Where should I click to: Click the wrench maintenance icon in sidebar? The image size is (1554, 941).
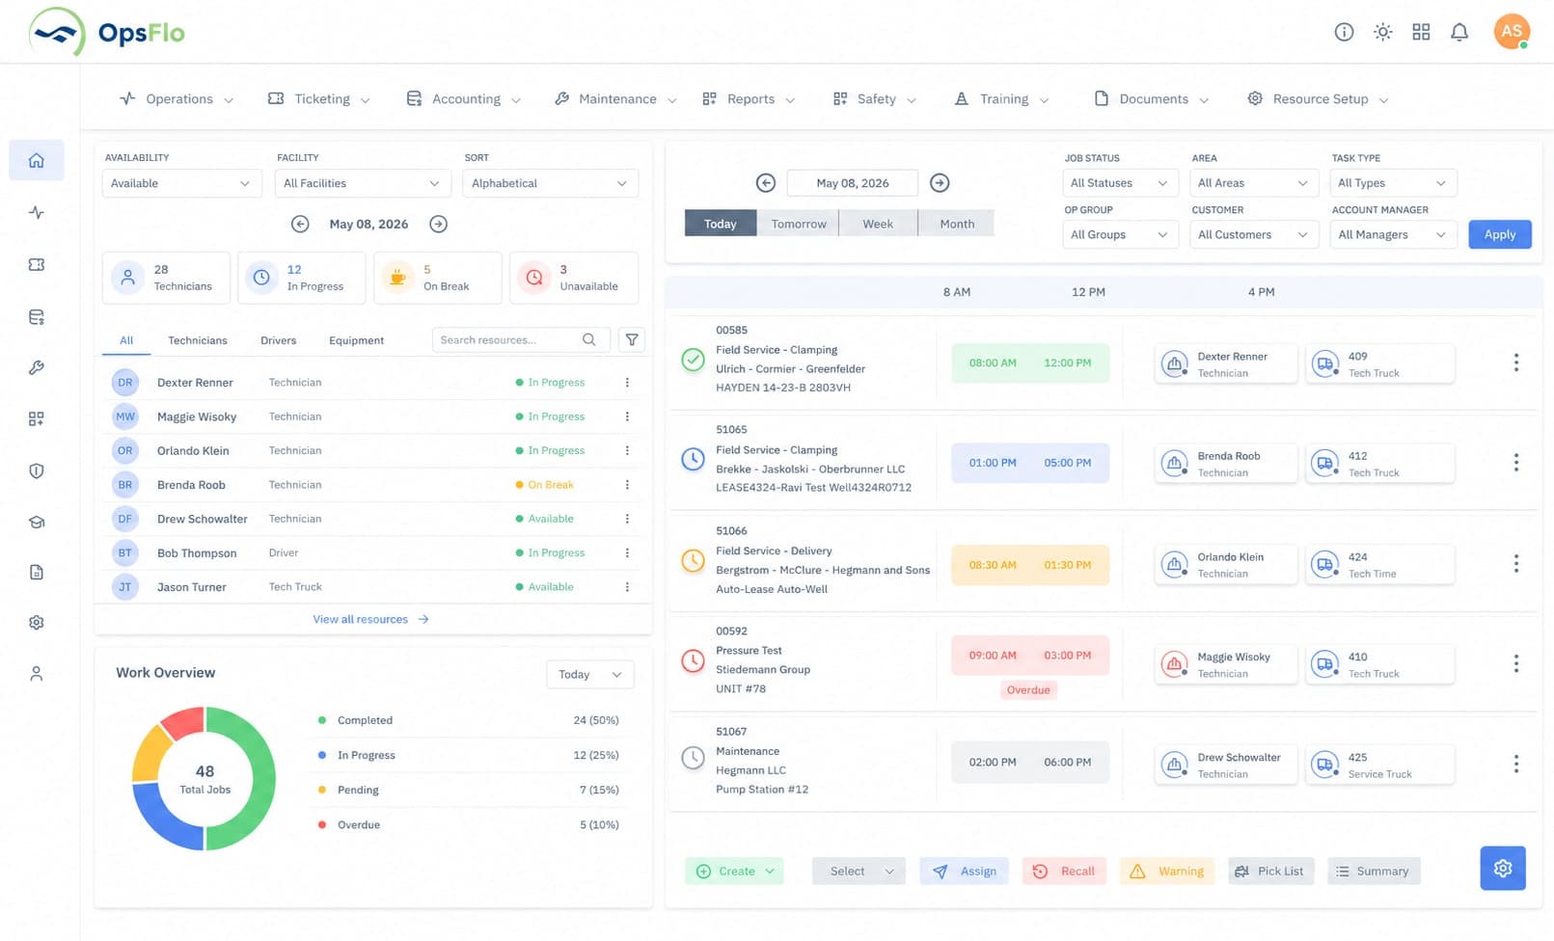37,367
